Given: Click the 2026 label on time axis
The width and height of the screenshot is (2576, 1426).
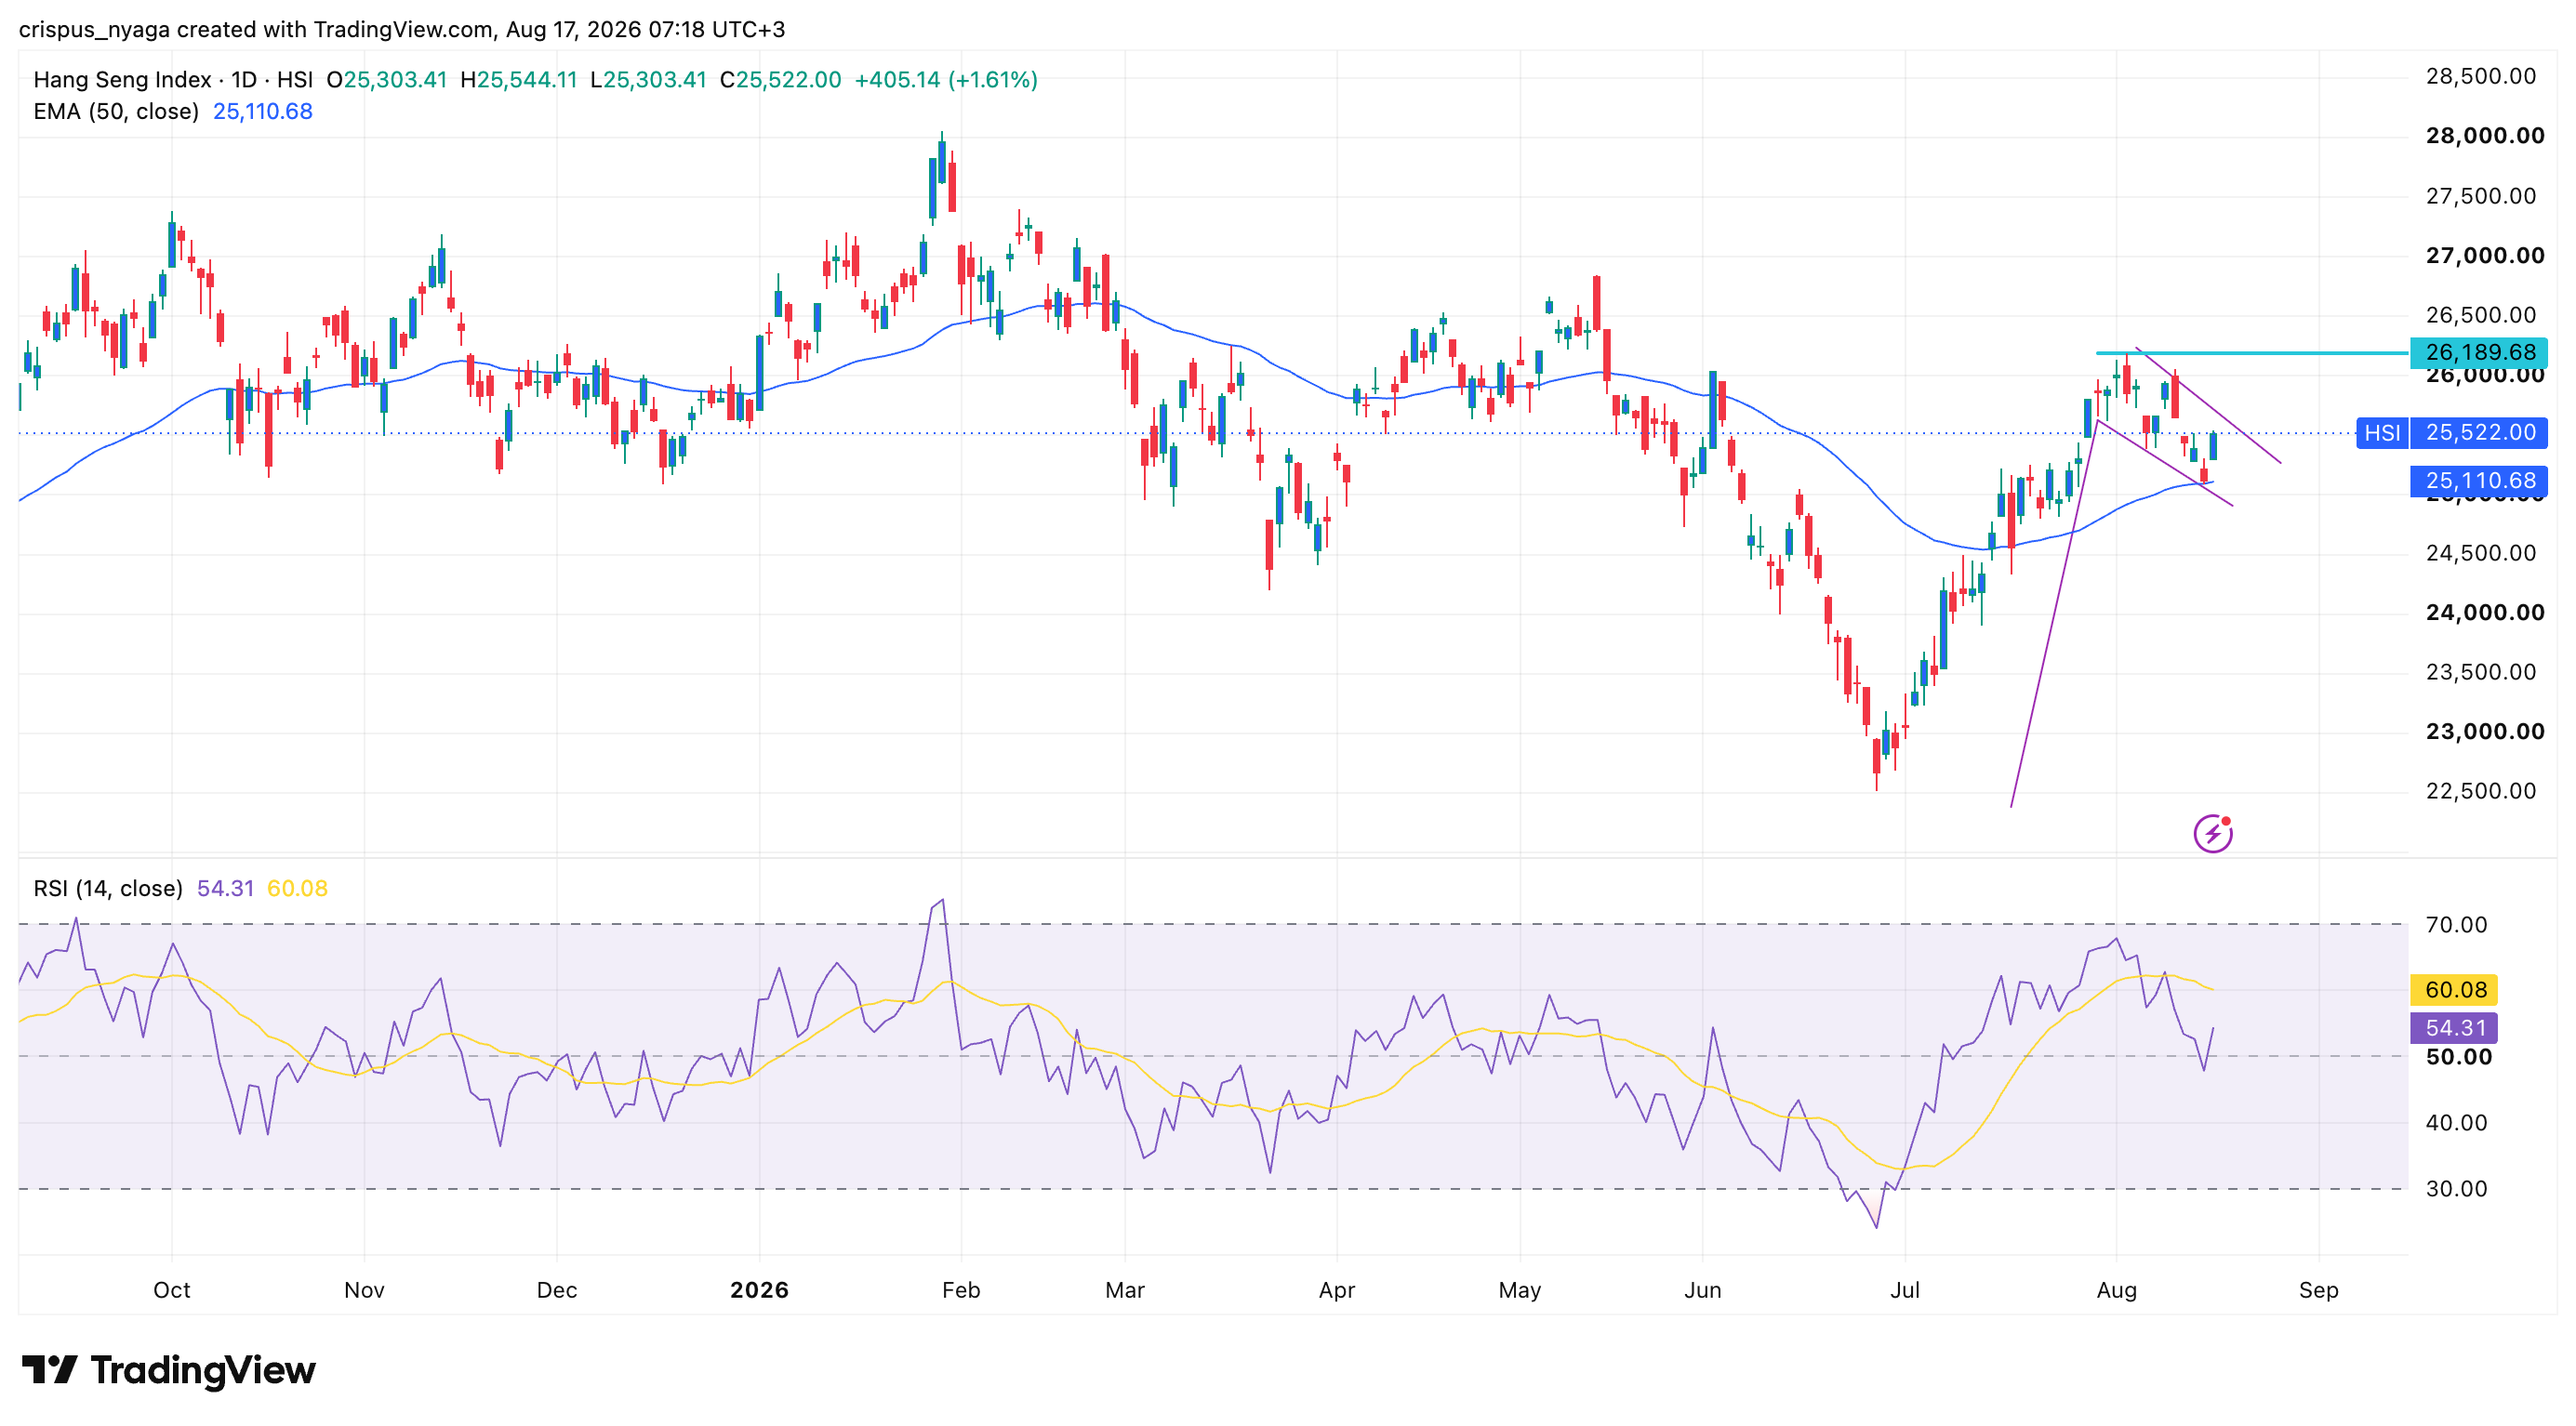Looking at the screenshot, I should [759, 1289].
